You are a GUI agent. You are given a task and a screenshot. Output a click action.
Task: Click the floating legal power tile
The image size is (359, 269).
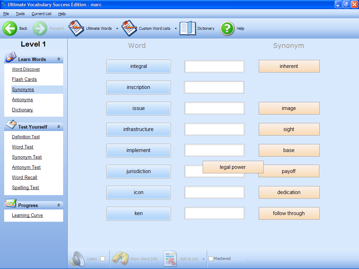point(233,167)
